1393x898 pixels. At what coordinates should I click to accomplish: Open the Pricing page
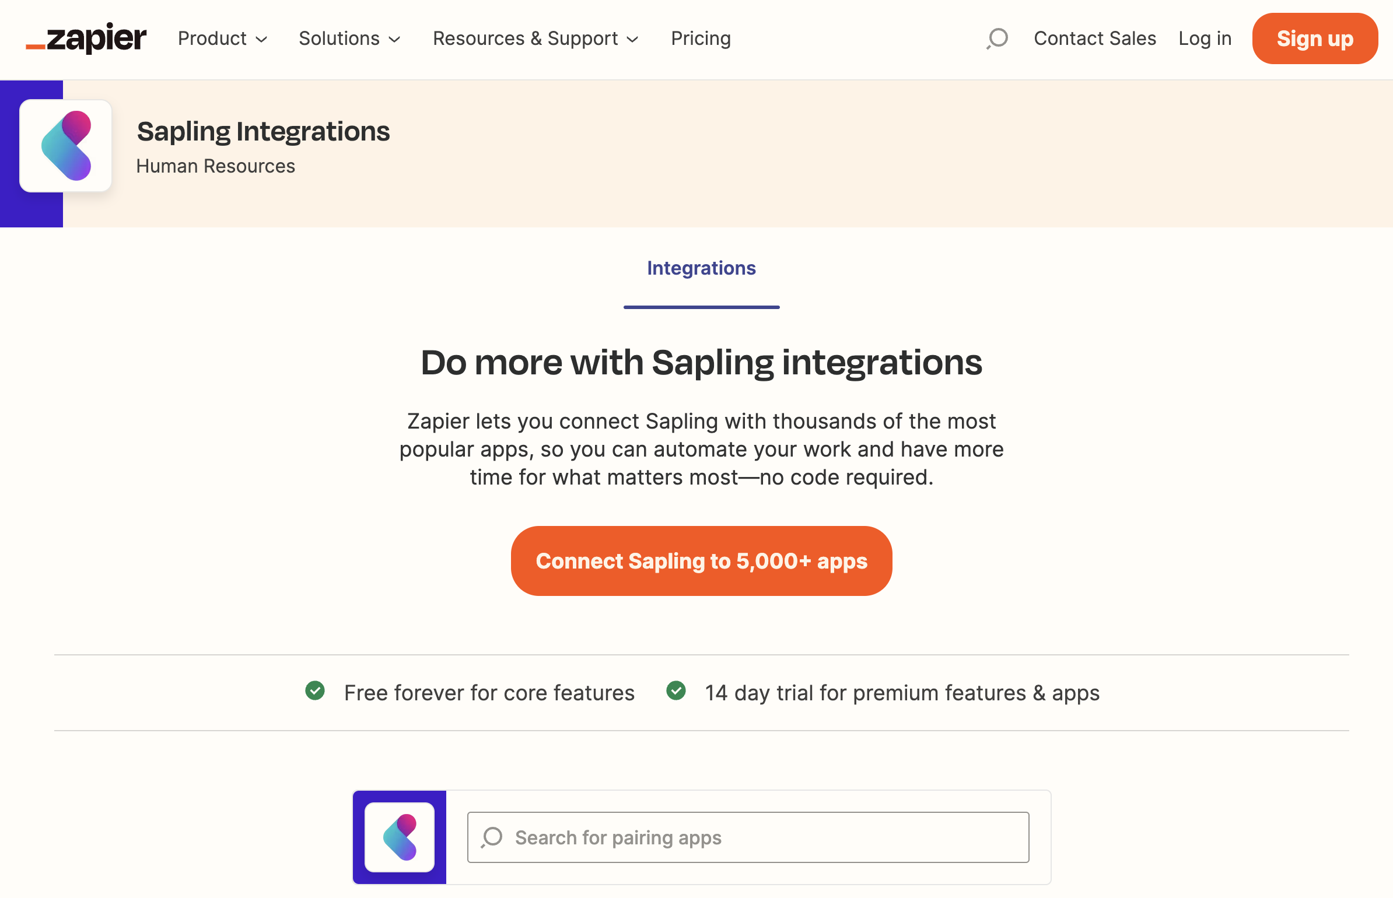(x=701, y=38)
